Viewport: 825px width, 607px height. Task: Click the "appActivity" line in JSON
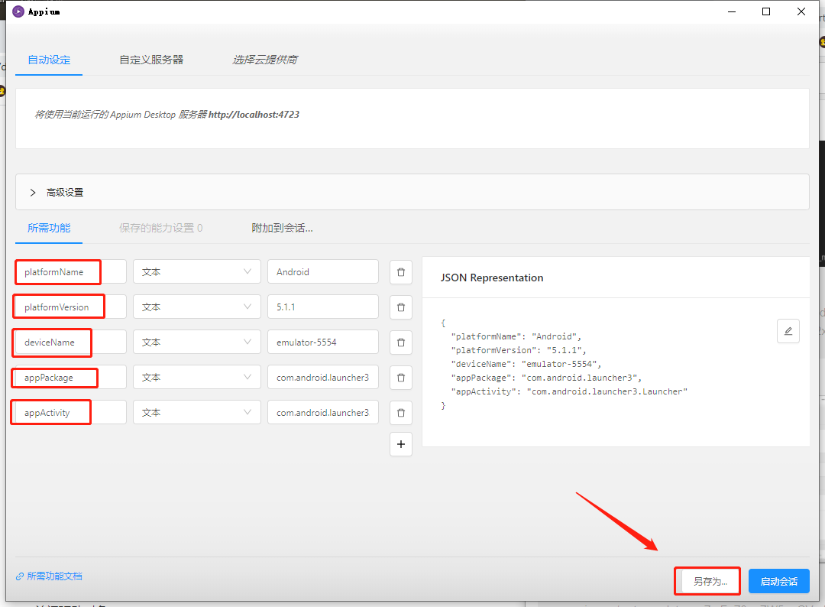[569, 391]
